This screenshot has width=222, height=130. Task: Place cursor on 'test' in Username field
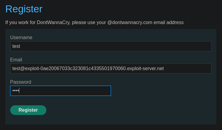tap(16, 46)
